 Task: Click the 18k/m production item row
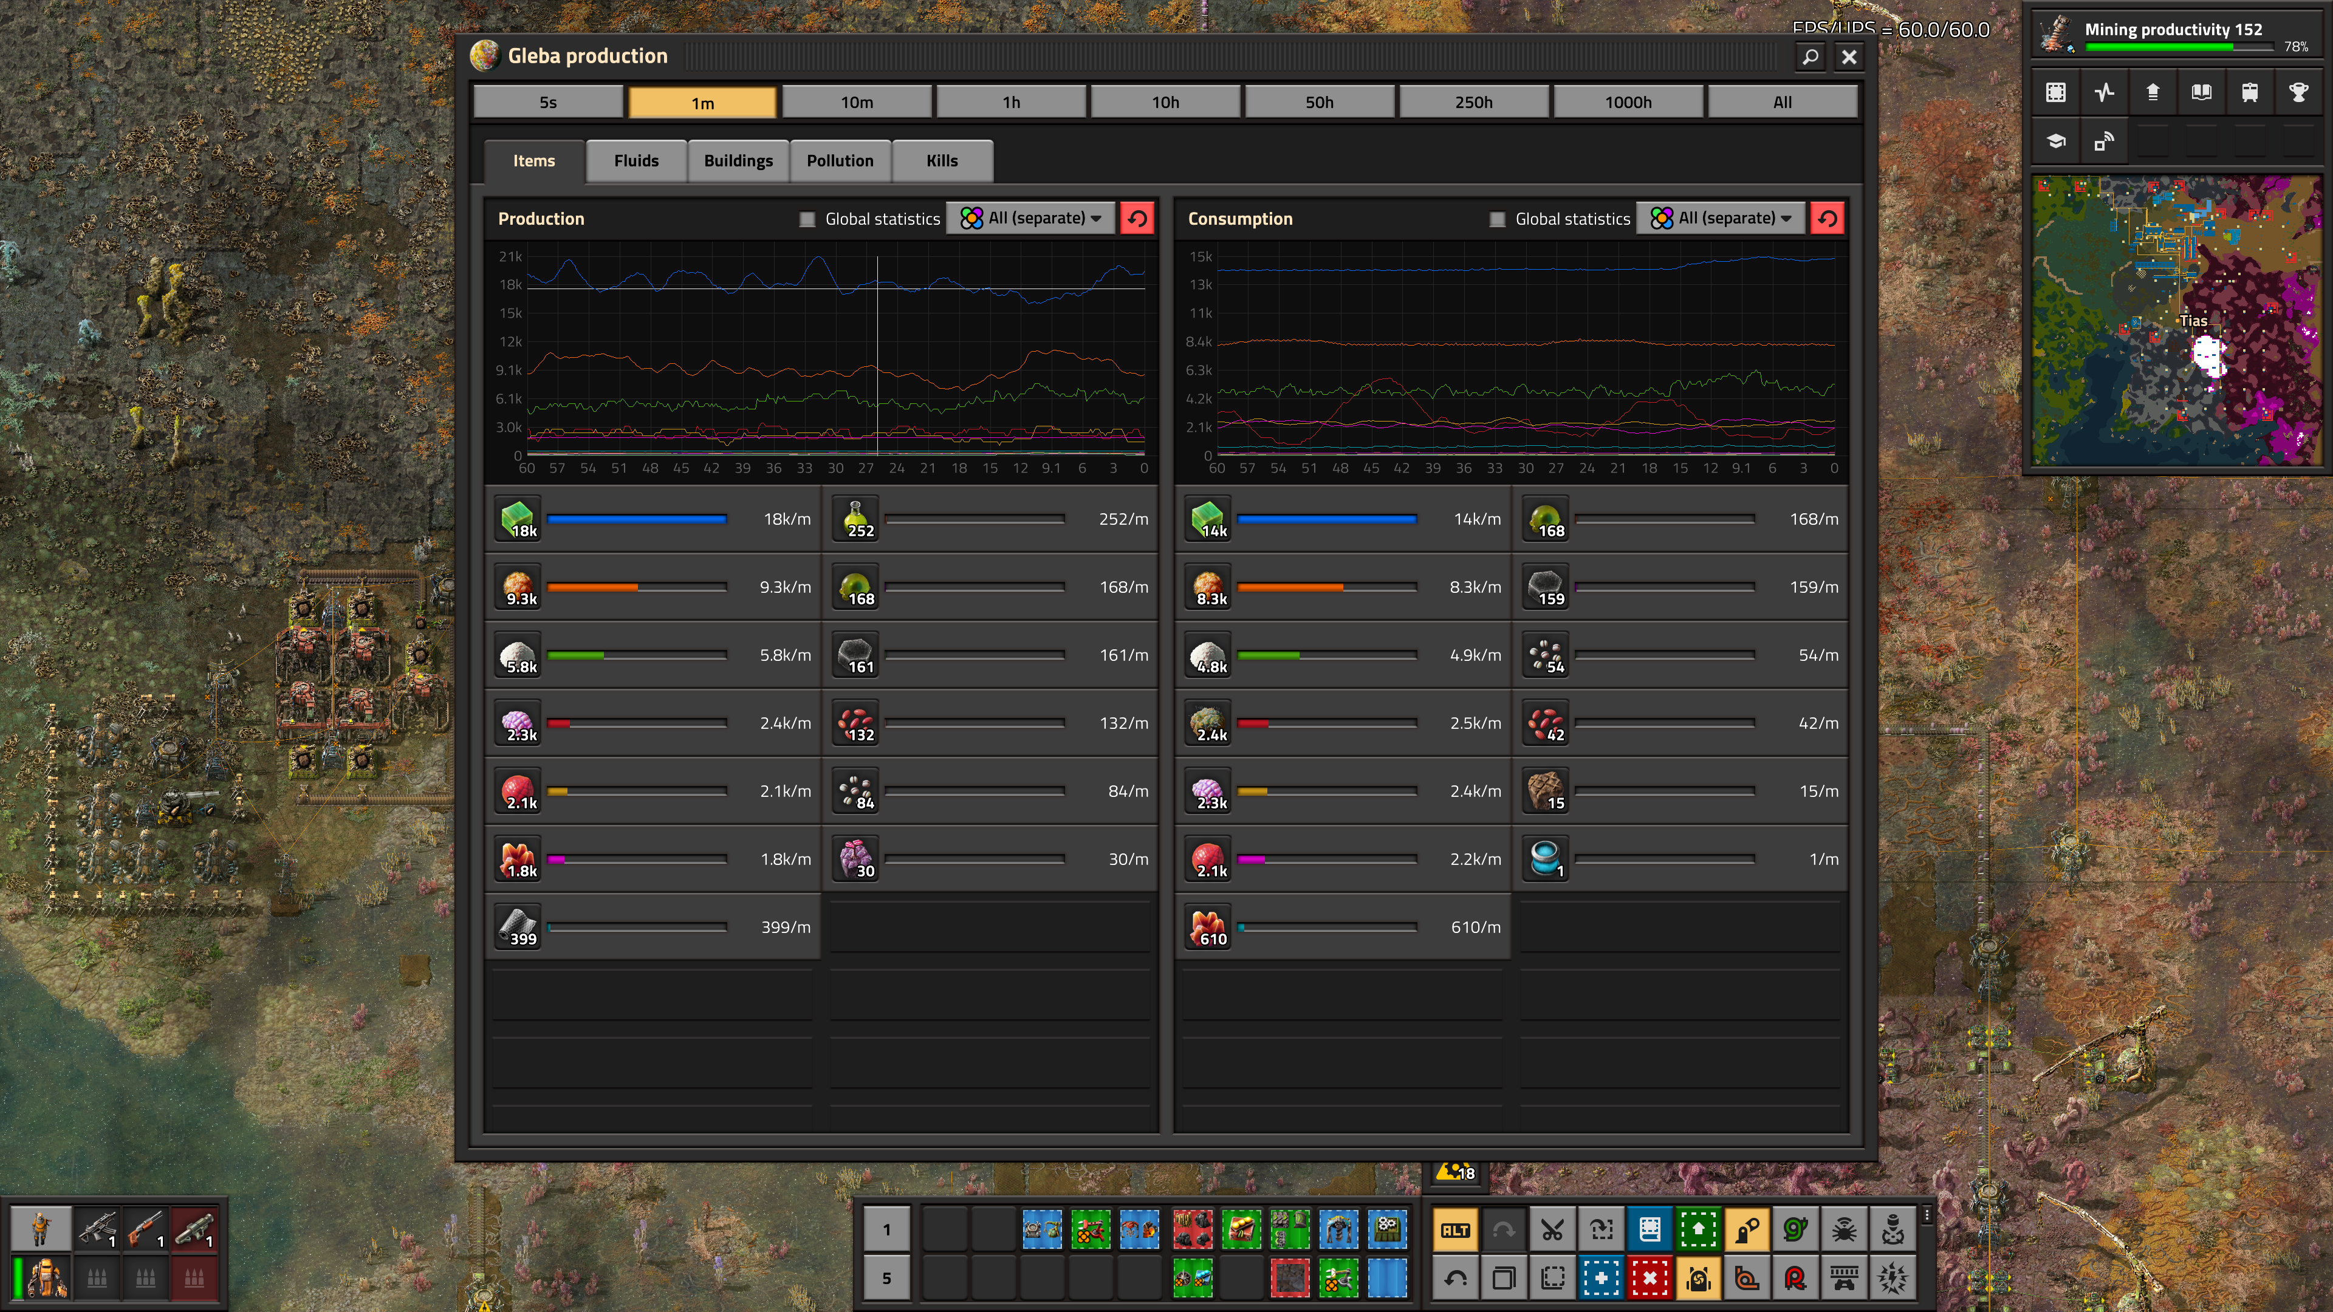click(654, 519)
